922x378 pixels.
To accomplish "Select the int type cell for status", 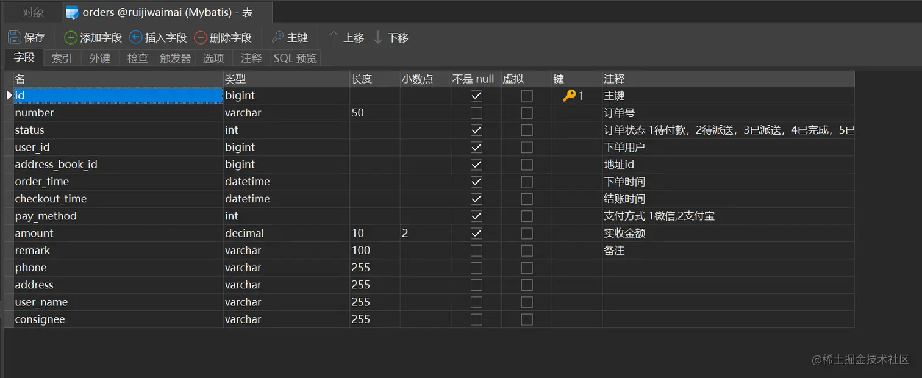I will pos(287,130).
